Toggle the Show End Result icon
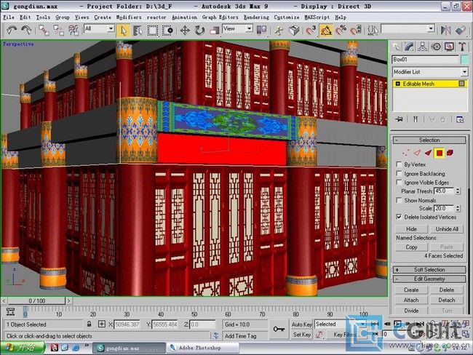Viewport: 473px width, 355px height. [x=416, y=119]
